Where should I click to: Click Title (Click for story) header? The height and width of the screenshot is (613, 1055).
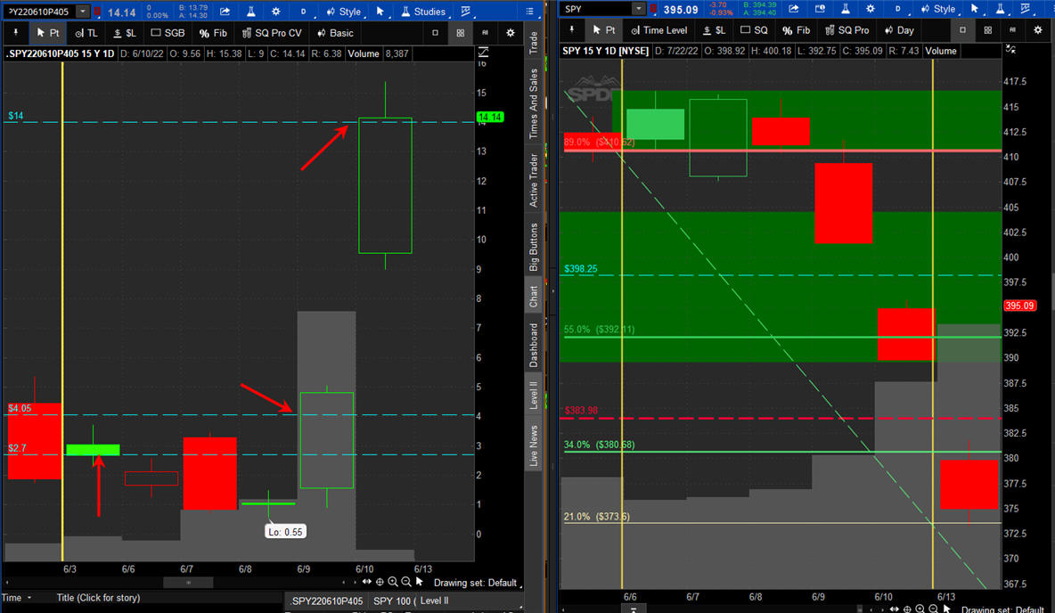98,598
